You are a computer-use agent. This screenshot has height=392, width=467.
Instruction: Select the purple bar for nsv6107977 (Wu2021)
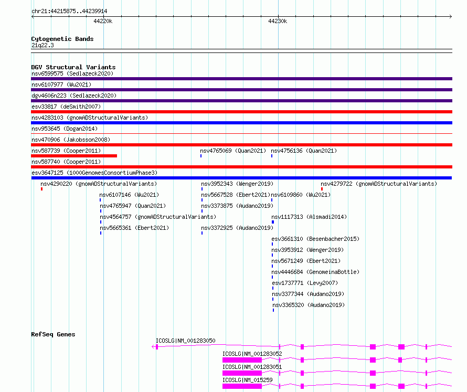tap(241, 90)
